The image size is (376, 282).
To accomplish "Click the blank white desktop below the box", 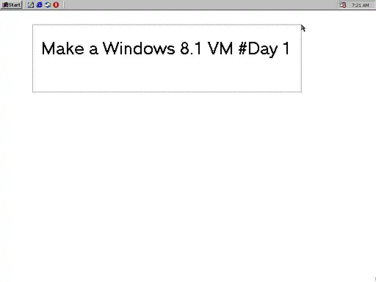I will coord(188,187).
